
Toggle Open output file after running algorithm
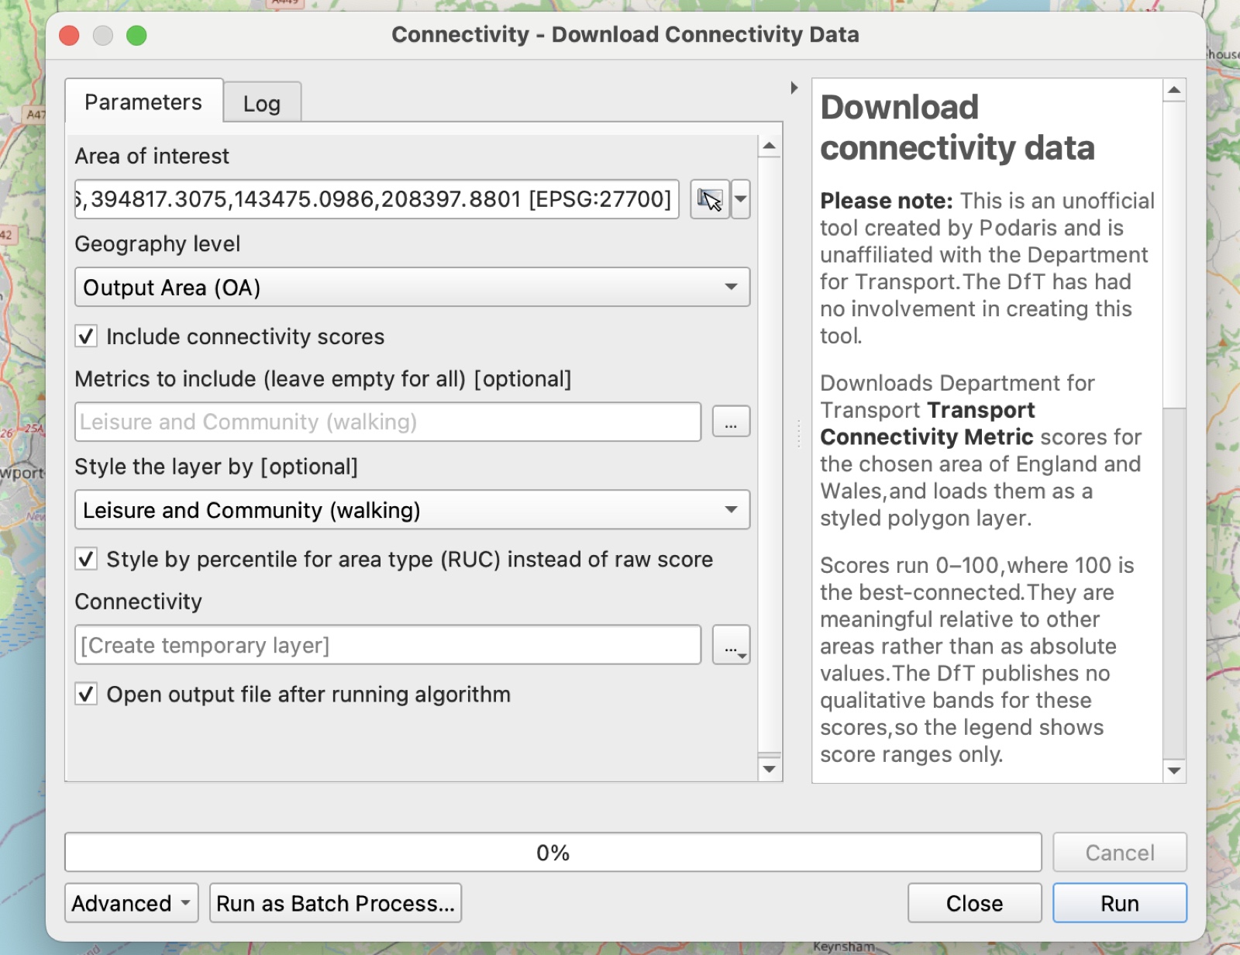[x=86, y=694]
